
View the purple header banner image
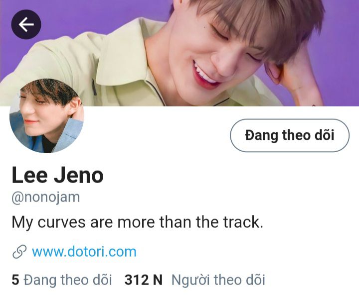pos(179,53)
